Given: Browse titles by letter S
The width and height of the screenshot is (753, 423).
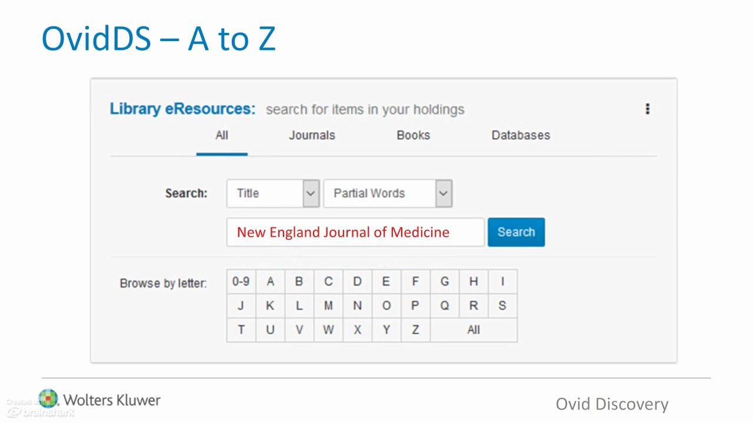Looking at the screenshot, I should 502,305.
